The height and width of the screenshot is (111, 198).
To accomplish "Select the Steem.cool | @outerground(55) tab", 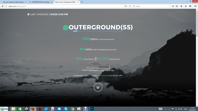I will point(65,2).
